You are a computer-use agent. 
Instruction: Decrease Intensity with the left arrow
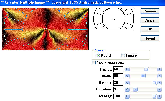(x=127, y=96)
